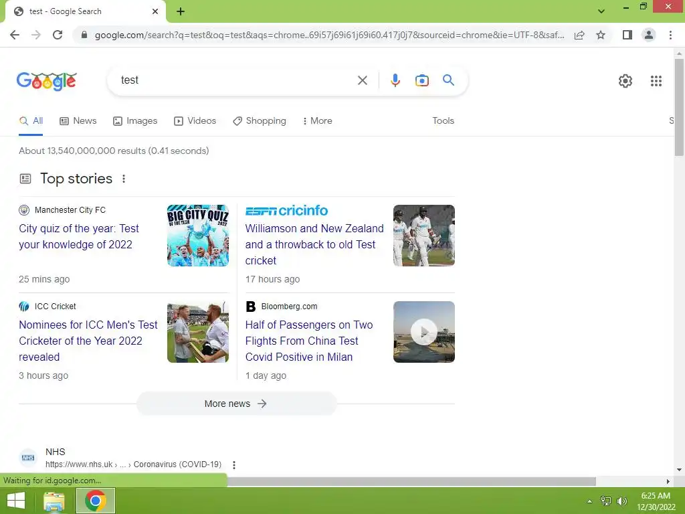685x514 pixels.
Task: Bookmark this page with star icon
Action: click(x=601, y=35)
